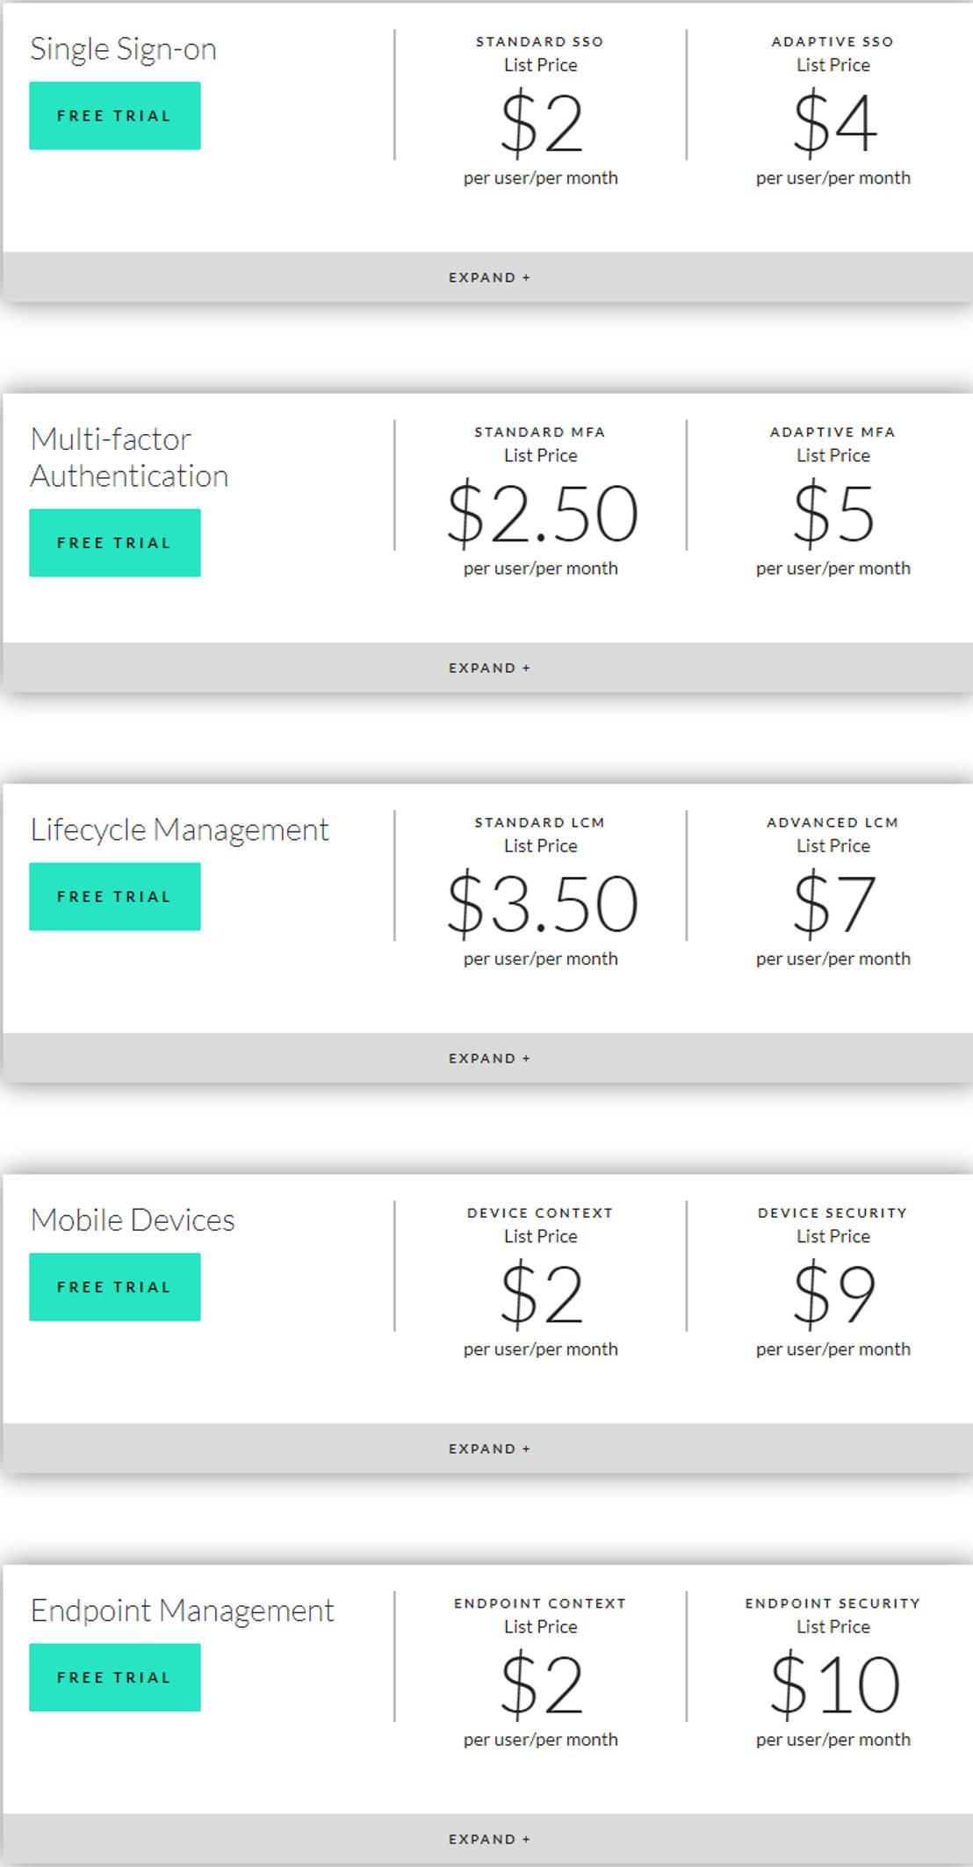Expand the Multi-factor Authentication details

point(488,668)
